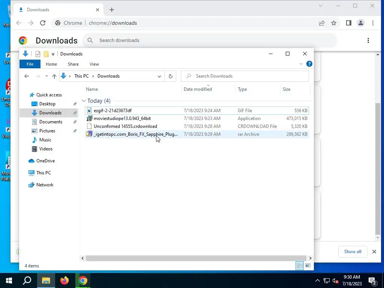384x288 pixels.
Task: Select Videos in the navigation pane
Action: pos(46,149)
